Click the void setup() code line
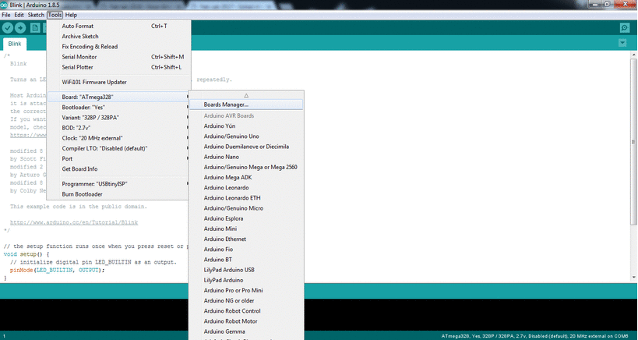The width and height of the screenshot is (638, 340). pyautogui.click(x=26, y=254)
